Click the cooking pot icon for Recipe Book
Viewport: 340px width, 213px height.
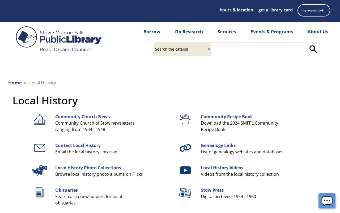point(185,119)
